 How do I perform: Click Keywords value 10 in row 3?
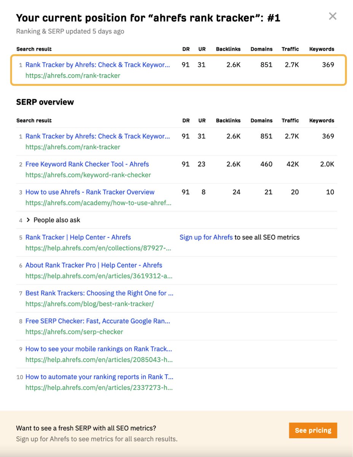coord(330,192)
